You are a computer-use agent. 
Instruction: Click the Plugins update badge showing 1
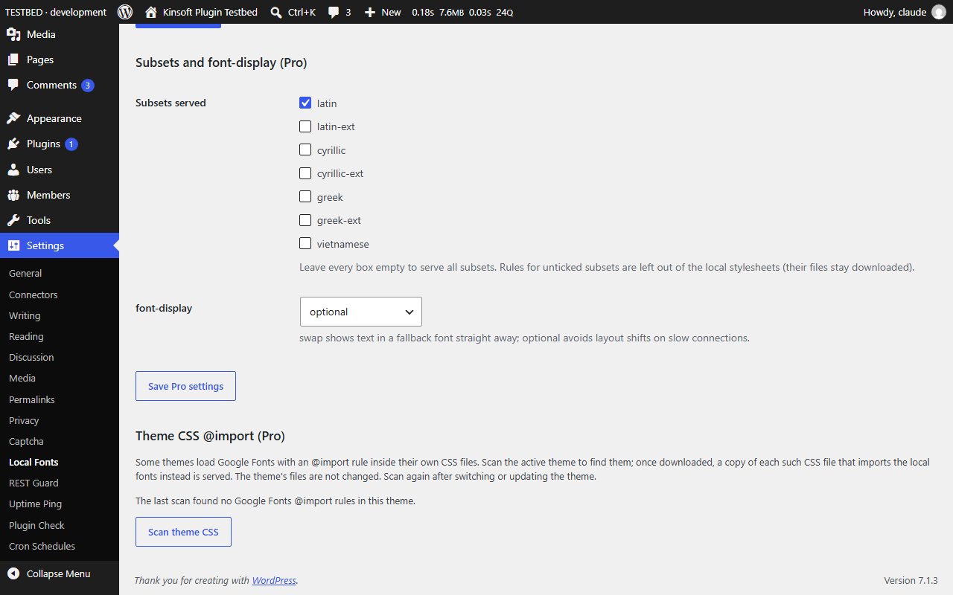point(71,144)
